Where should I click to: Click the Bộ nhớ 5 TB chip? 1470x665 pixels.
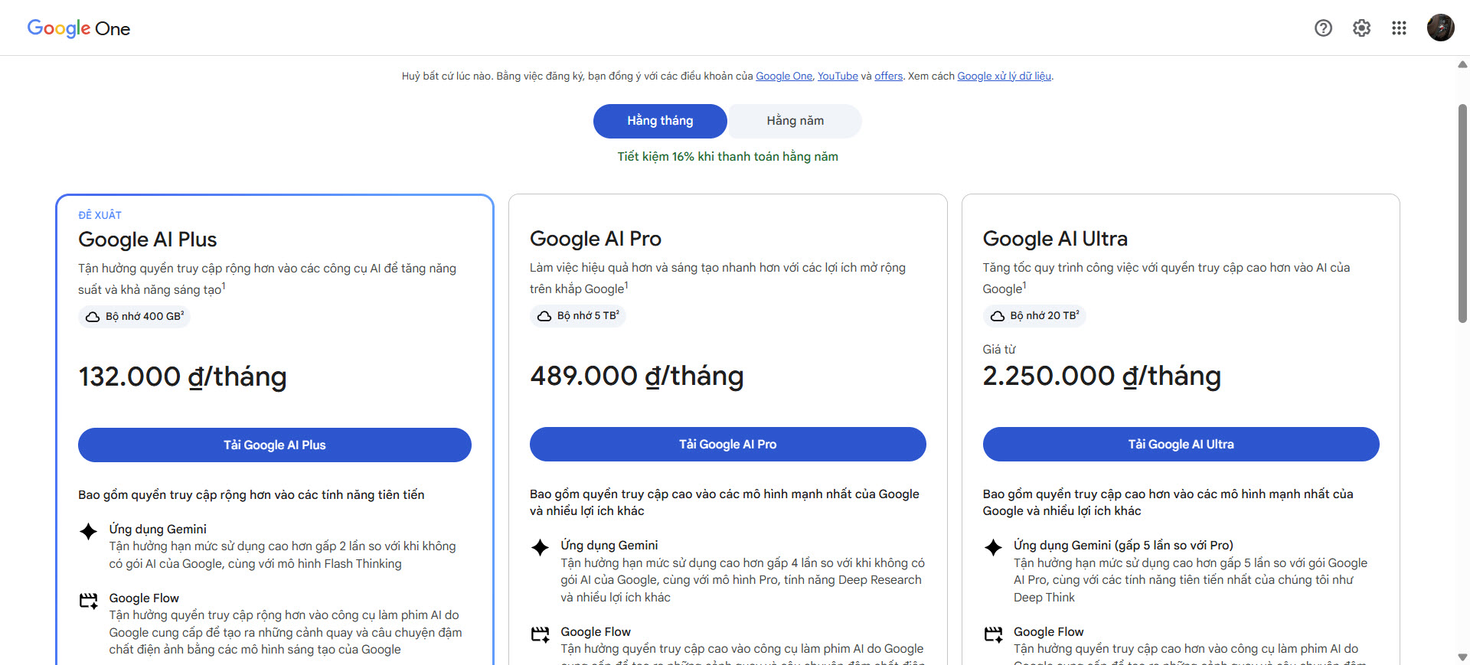coord(577,316)
